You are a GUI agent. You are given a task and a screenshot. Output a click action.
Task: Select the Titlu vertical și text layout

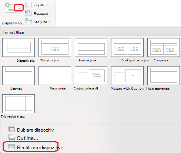pyautogui.click(x=19, y=103)
